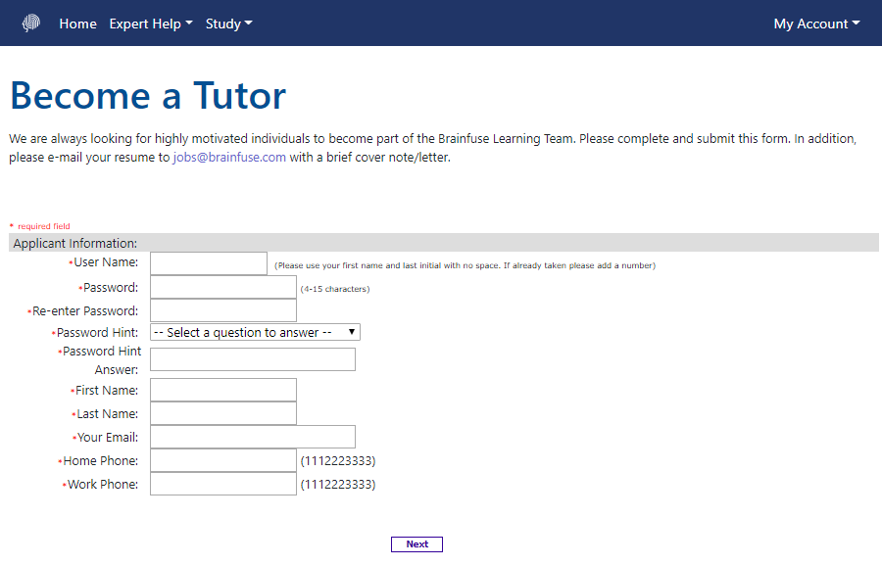Select the Your Email field
Image resolution: width=882 pixels, height=566 pixels.
(x=252, y=437)
